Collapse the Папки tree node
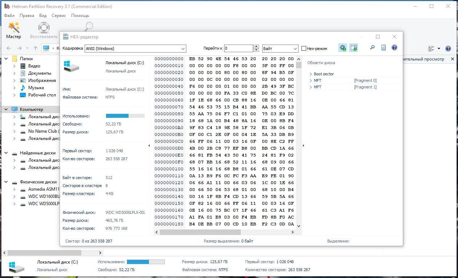This screenshot has width=458, height=278. tap(6, 59)
